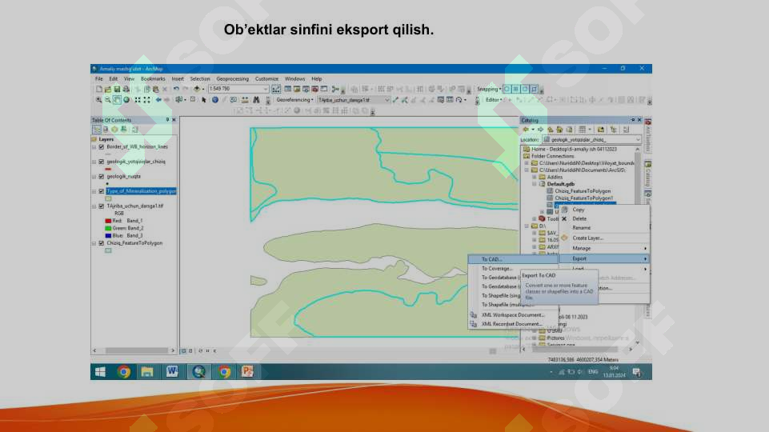769x432 pixels.
Task: Select the Pan hand tool
Action: [x=117, y=100]
